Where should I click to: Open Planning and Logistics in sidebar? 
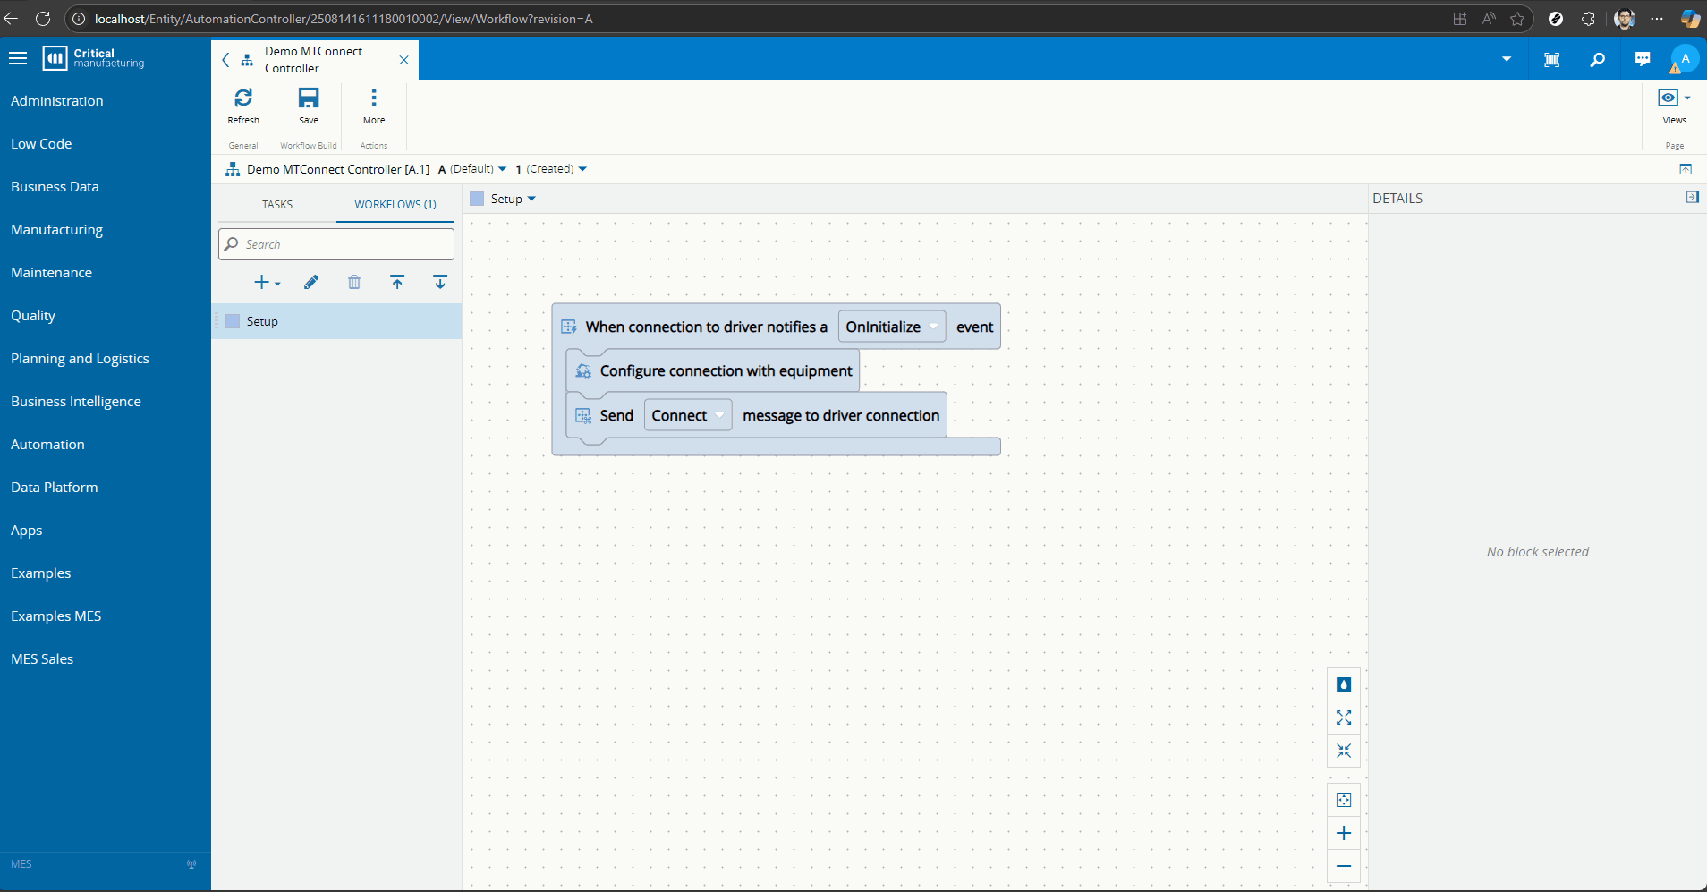(80, 359)
